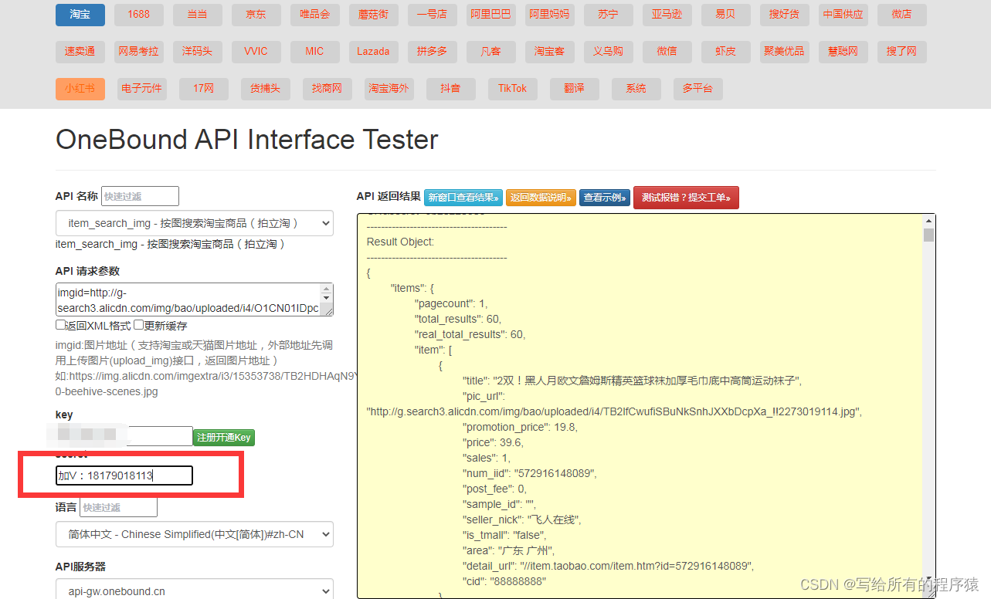
Task: Switch to the 阿里妈妈 tab
Action: pyautogui.click(x=550, y=15)
